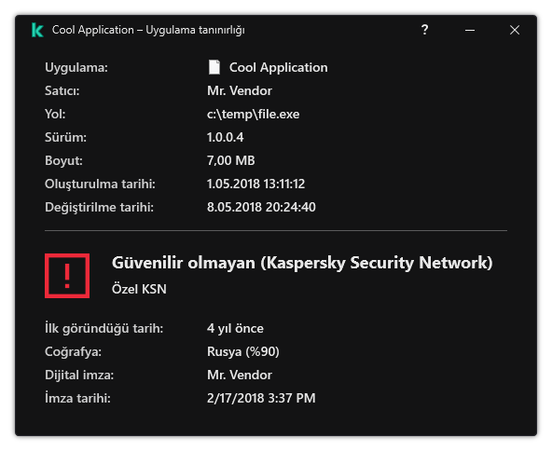Click the 'Değiştirilme tarihi:' label
The height and width of the screenshot is (451, 552).
pos(99,207)
